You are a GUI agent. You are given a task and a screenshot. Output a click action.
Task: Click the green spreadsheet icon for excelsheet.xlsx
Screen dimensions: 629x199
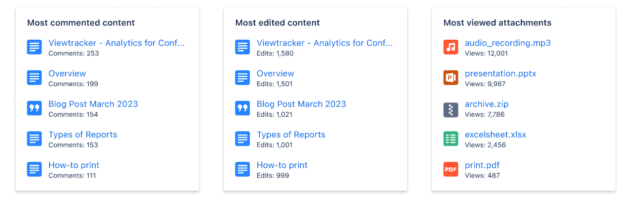click(x=451, y=139)
